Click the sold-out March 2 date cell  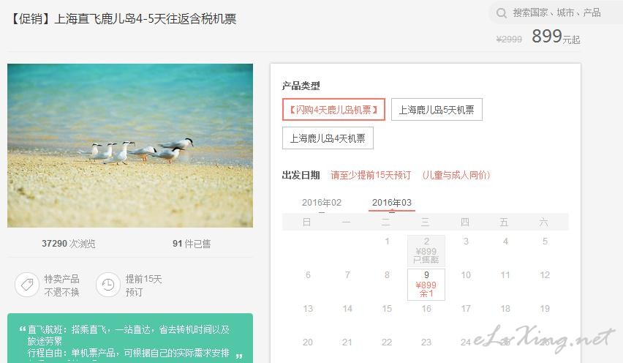(x=426, y=250)
